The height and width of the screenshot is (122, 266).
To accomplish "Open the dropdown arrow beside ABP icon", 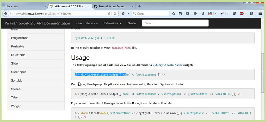I will [245, 14].
